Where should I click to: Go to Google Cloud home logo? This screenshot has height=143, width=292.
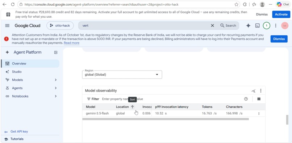coord(28,26)
